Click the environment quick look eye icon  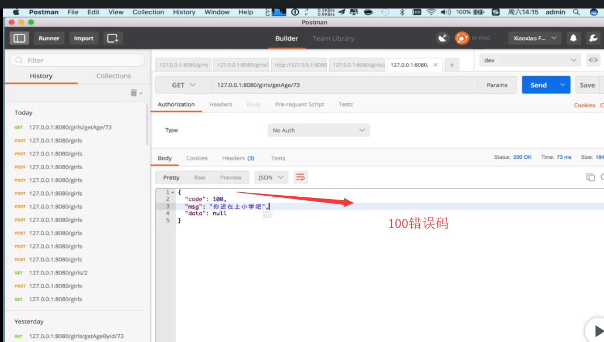coord(593,60)
